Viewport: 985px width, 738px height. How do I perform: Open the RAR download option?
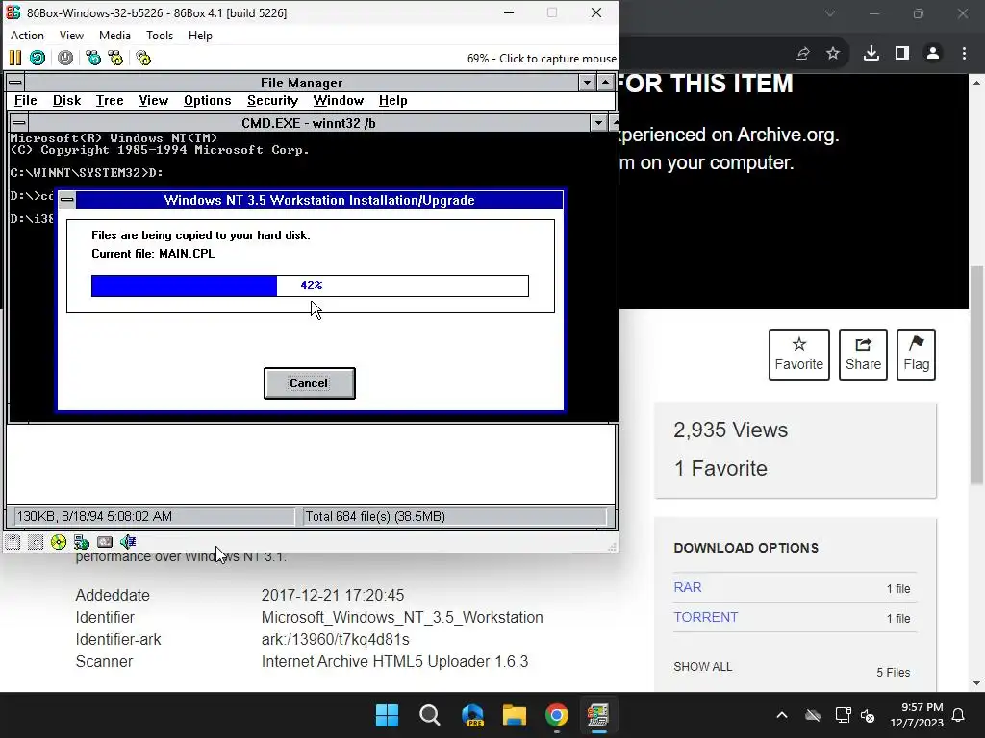tap(687, 587)
